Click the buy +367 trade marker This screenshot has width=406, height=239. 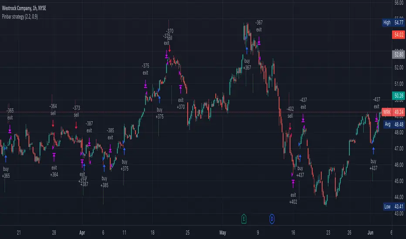tap(247, 64)
